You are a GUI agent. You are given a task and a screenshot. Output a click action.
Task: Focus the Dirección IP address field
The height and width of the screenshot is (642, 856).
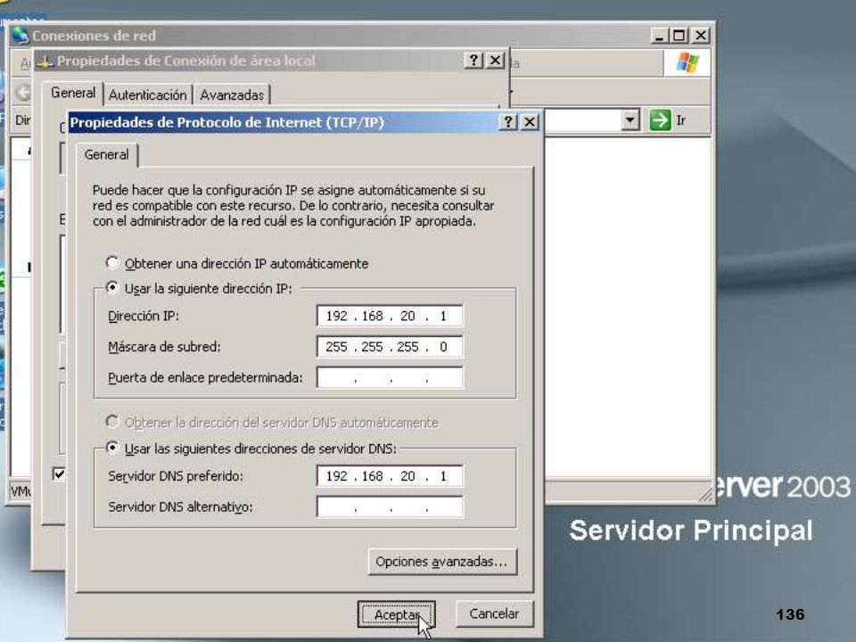pos(390,316)
